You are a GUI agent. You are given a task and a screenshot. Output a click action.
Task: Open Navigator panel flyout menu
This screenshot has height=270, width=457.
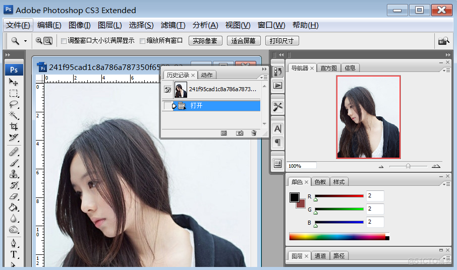(x=446, y=70)
